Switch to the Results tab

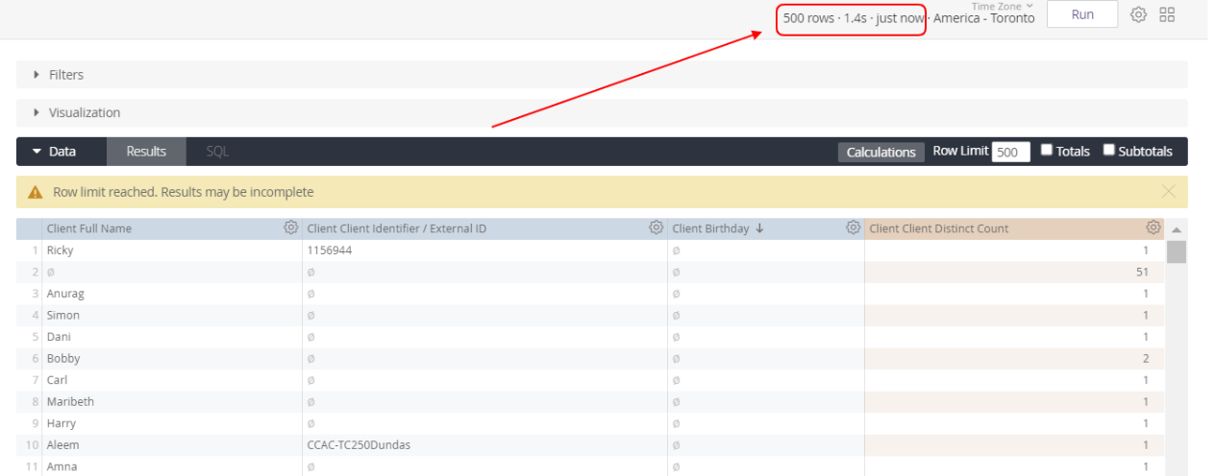pos(146,152)
